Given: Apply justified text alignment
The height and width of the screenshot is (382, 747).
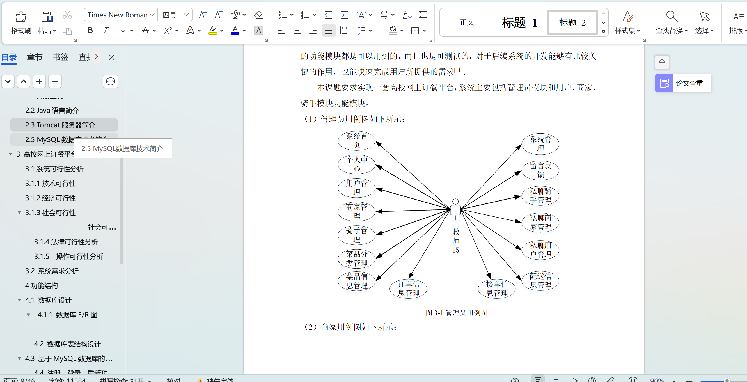Looking at the screenshot, I should tap(328, 31).
